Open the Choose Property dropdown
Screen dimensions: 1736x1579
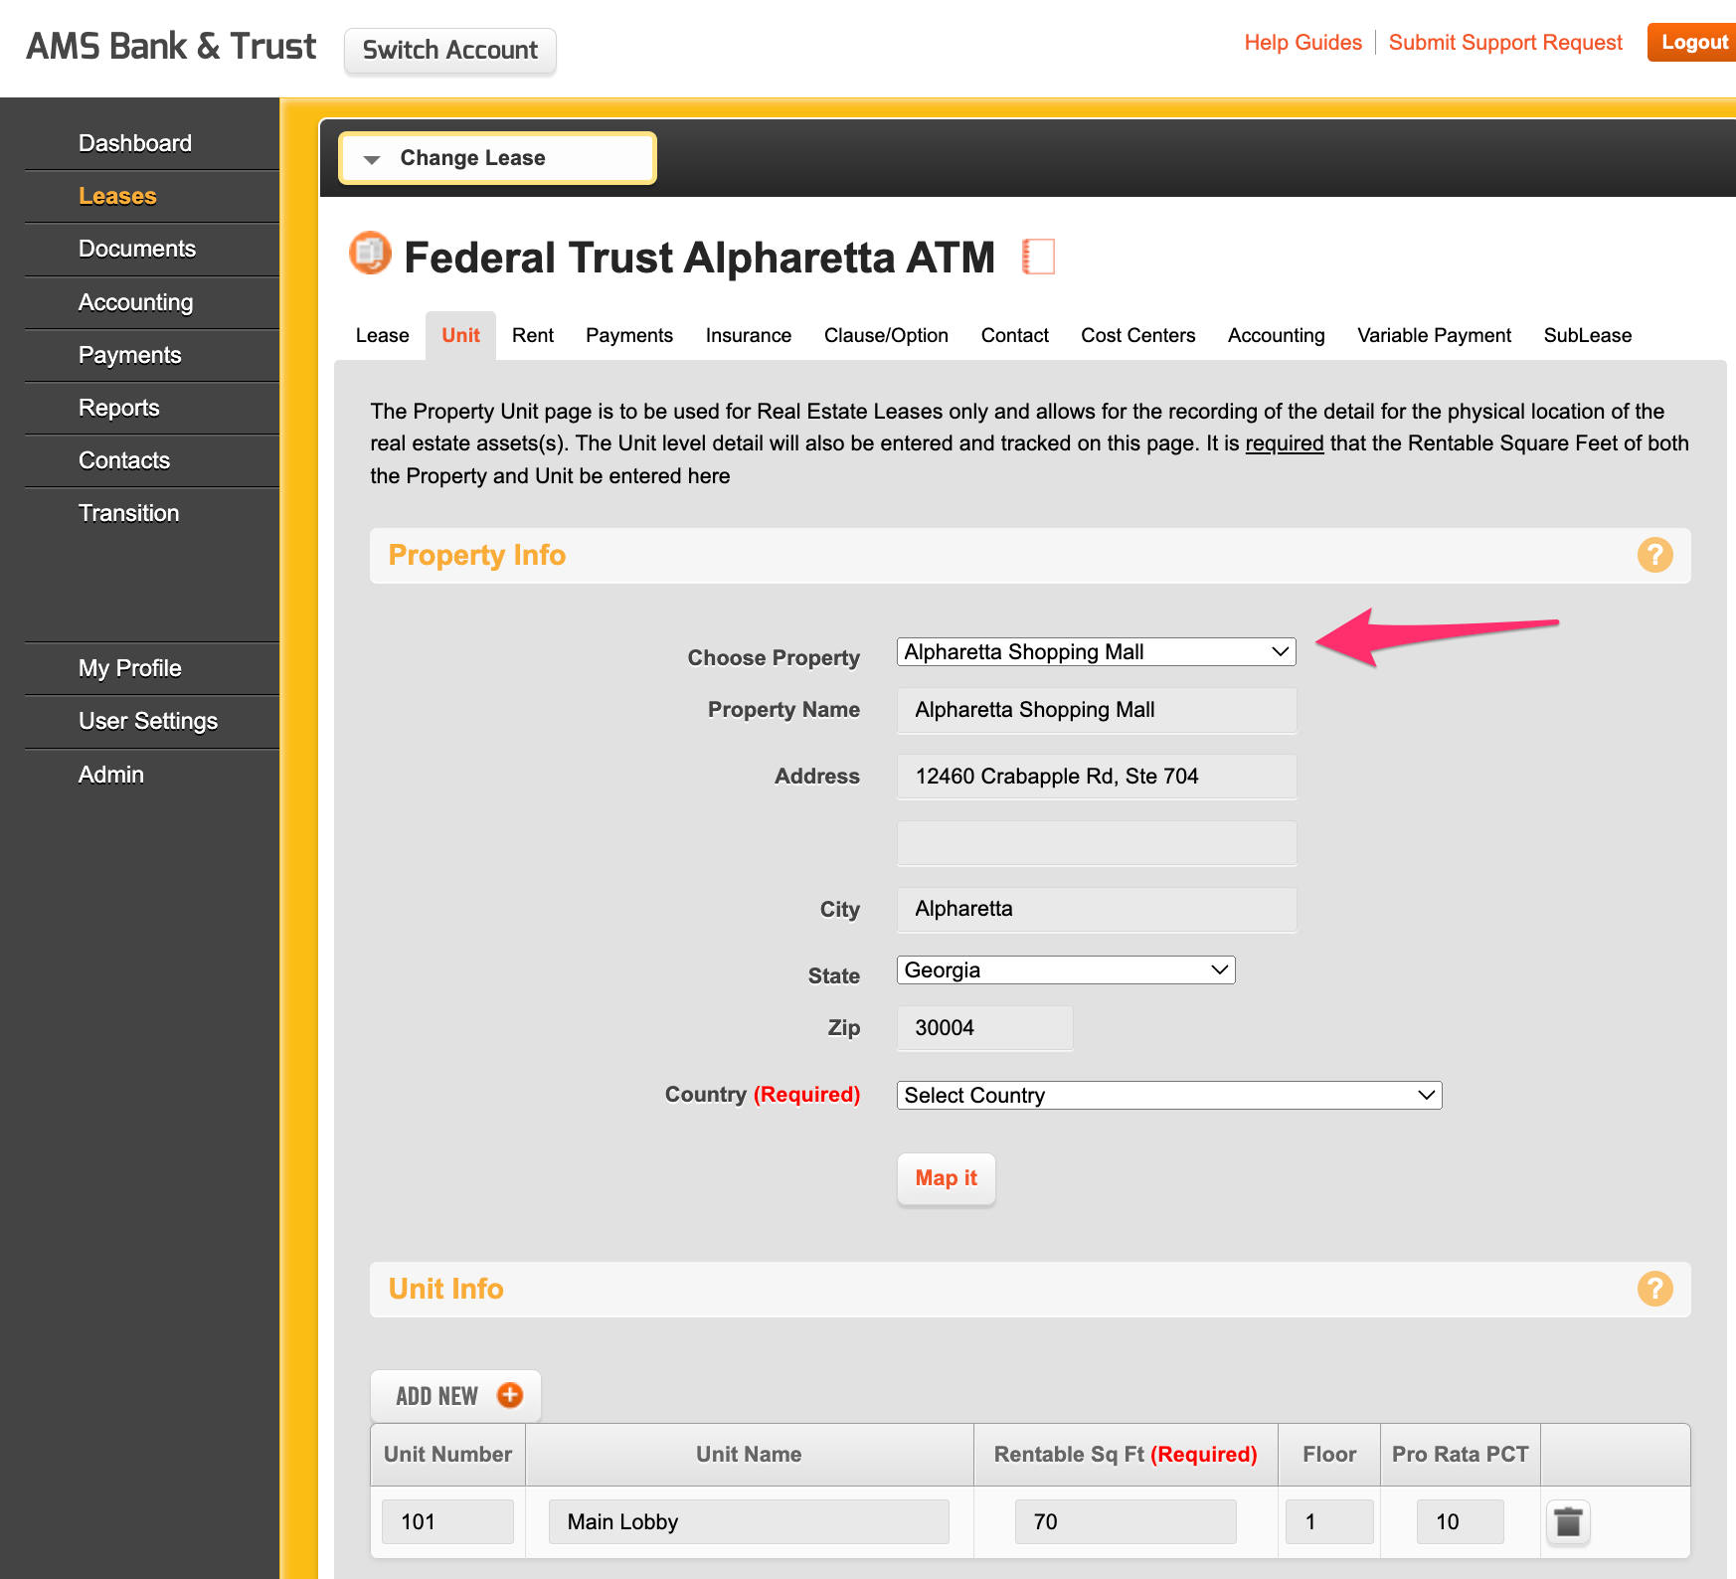coord(1096,652)
